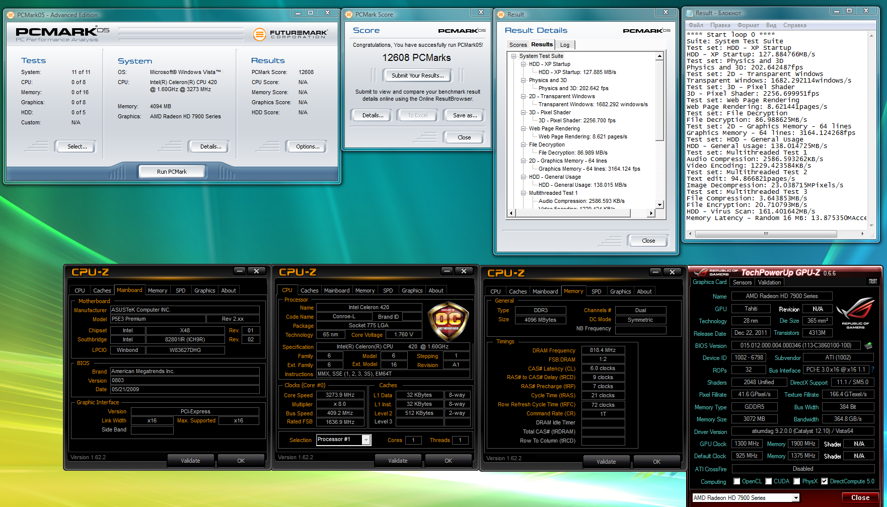The image size is (887, 507).
Task: Collapse the Multithreaded Test 1 node
Action: pos(524,193)
